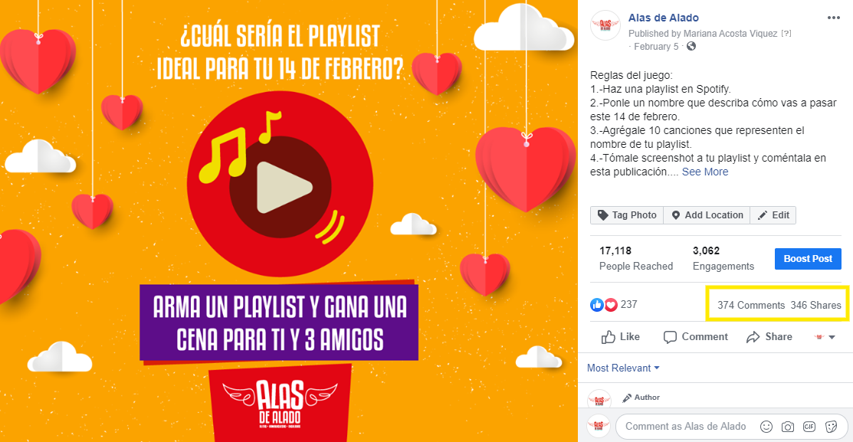Select Add Location
The image size is (853, 442).
pyautogui.click(x=707, y=215)
